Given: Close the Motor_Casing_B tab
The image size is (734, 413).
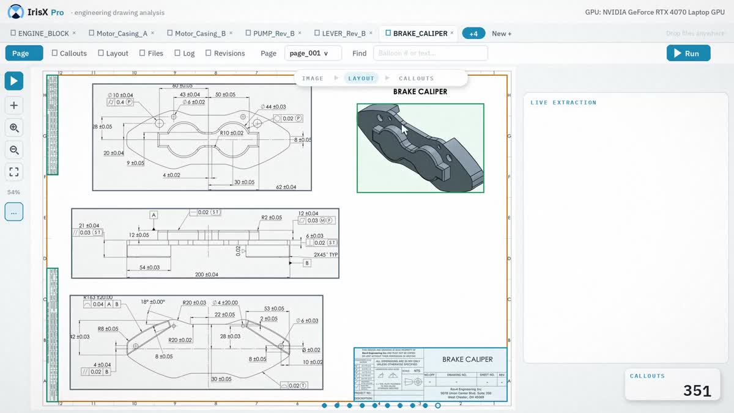Looking at the screenshot, I should (231, 33).
